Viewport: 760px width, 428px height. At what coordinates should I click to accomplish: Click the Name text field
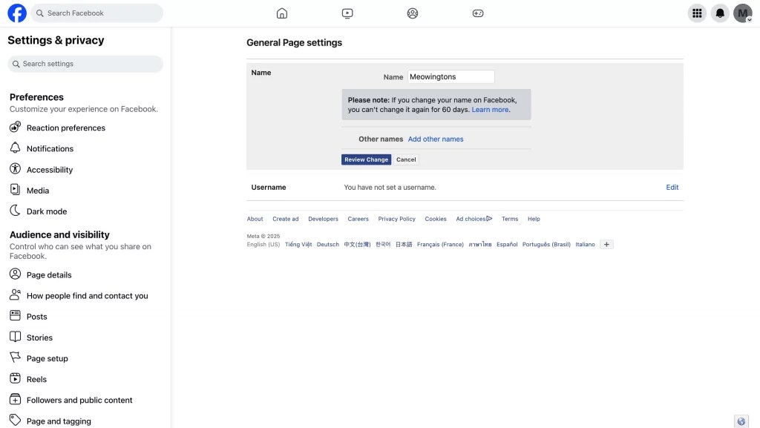(451, 76)
